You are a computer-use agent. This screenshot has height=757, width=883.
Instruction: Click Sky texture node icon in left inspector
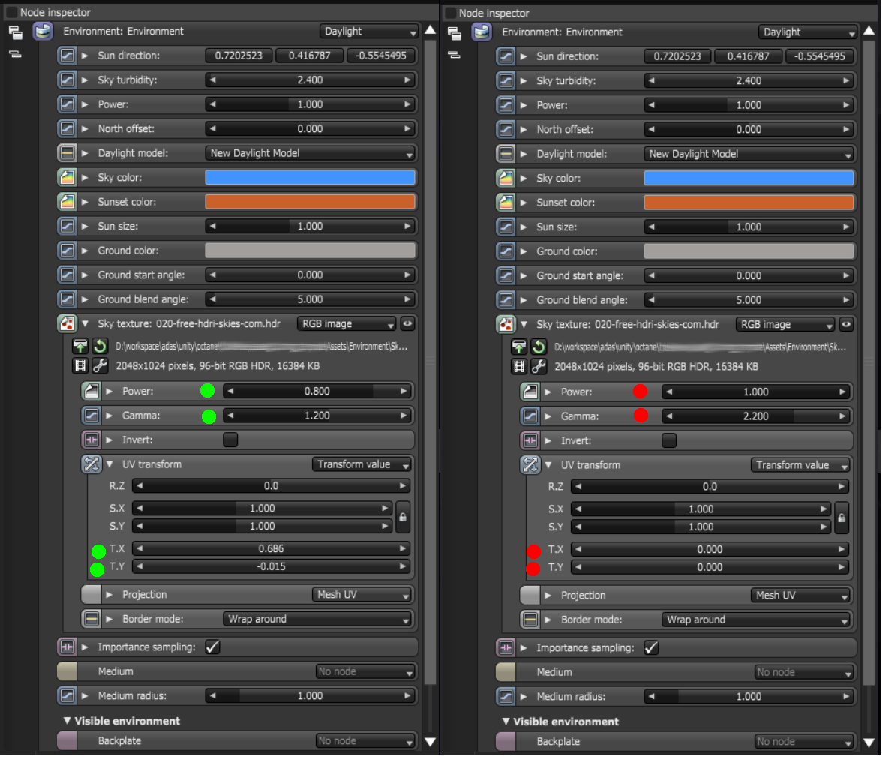click(67, 323)
